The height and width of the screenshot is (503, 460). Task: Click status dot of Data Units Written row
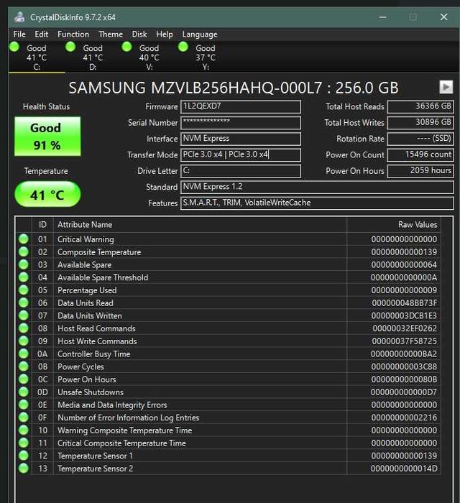(x=24, y=315)
